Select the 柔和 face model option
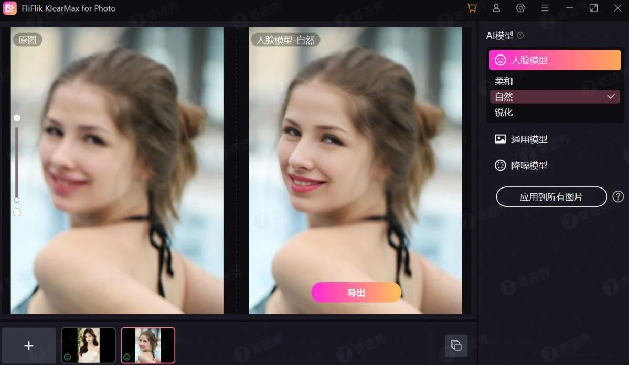 pyautogui.click(x=504, y=81)
